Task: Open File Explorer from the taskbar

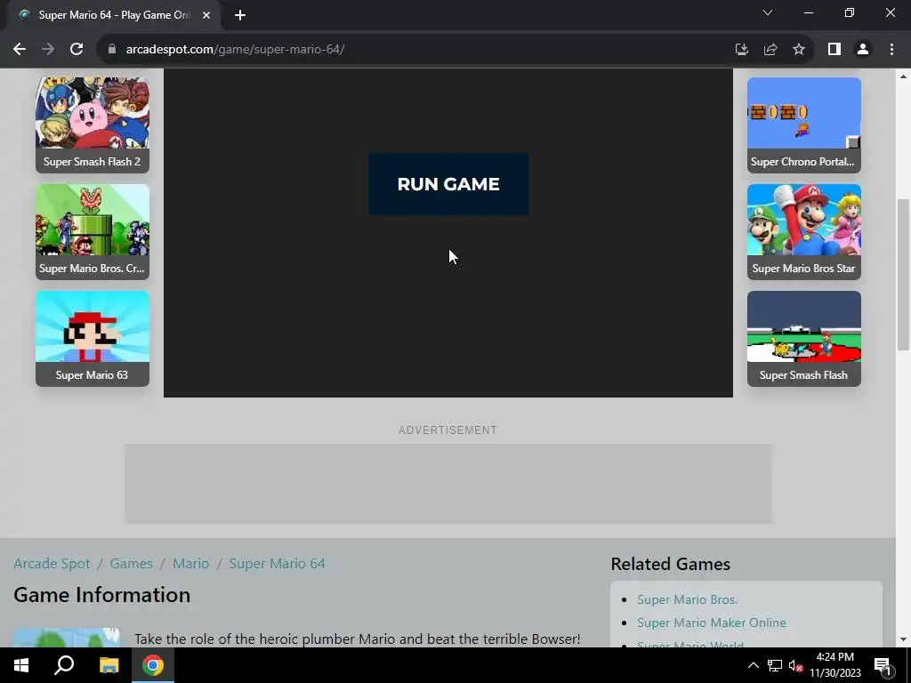Action: tap(109, 665)
